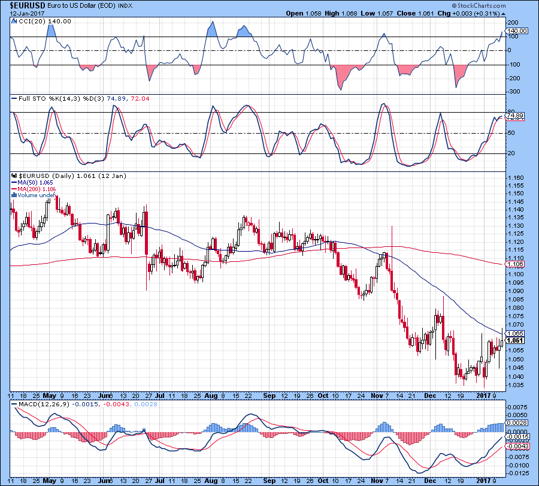
Task: Click the $EURUSD ticker symbol title
Action: click(x=26, y=5)
